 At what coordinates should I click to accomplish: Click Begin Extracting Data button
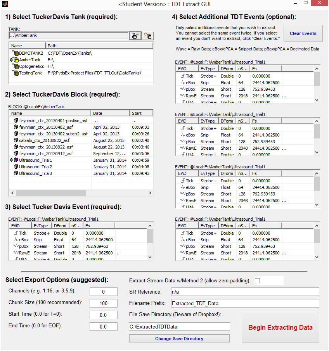[281, 327]
